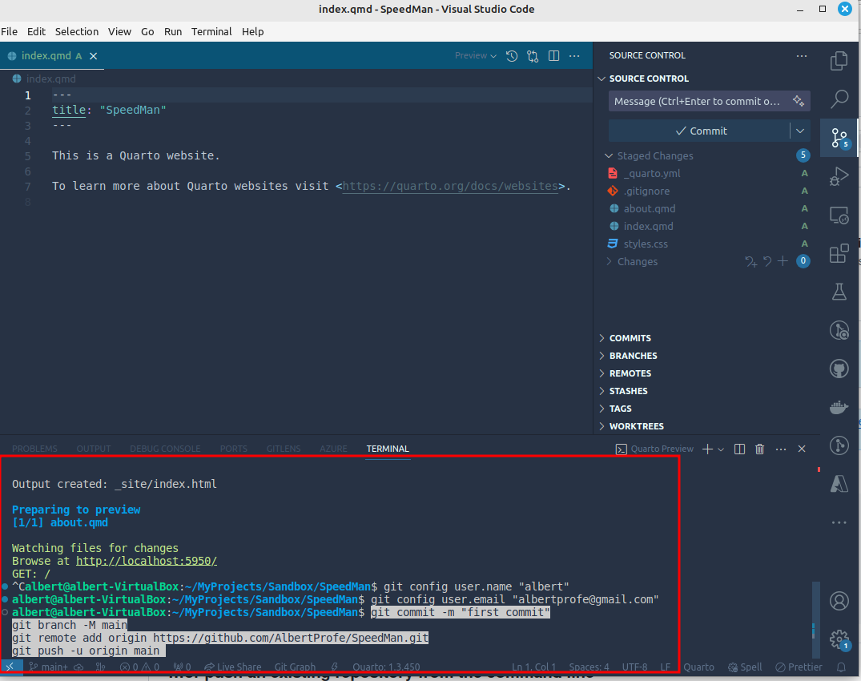Open the Testing flask icon

[839, 292]
